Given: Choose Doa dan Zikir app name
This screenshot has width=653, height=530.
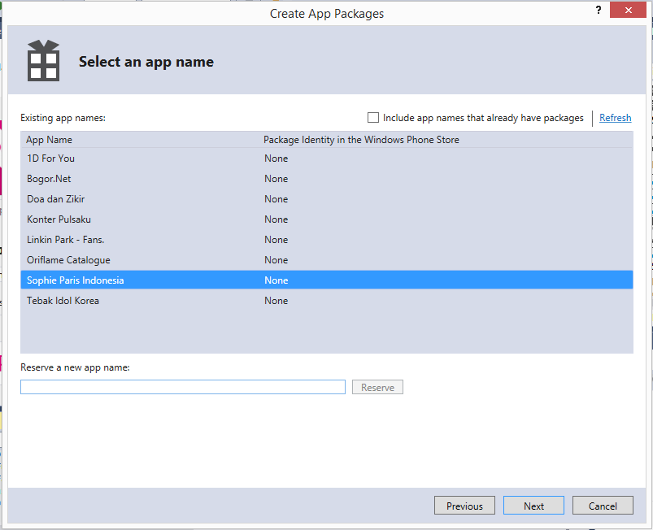Looking at the screenshot, I should [x=56, y=199].
